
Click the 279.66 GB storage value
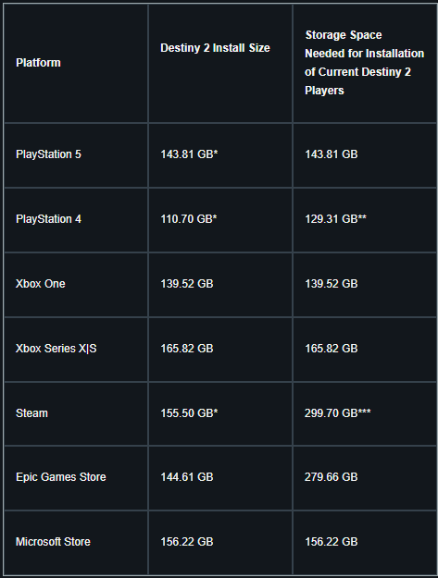[331, 477]
